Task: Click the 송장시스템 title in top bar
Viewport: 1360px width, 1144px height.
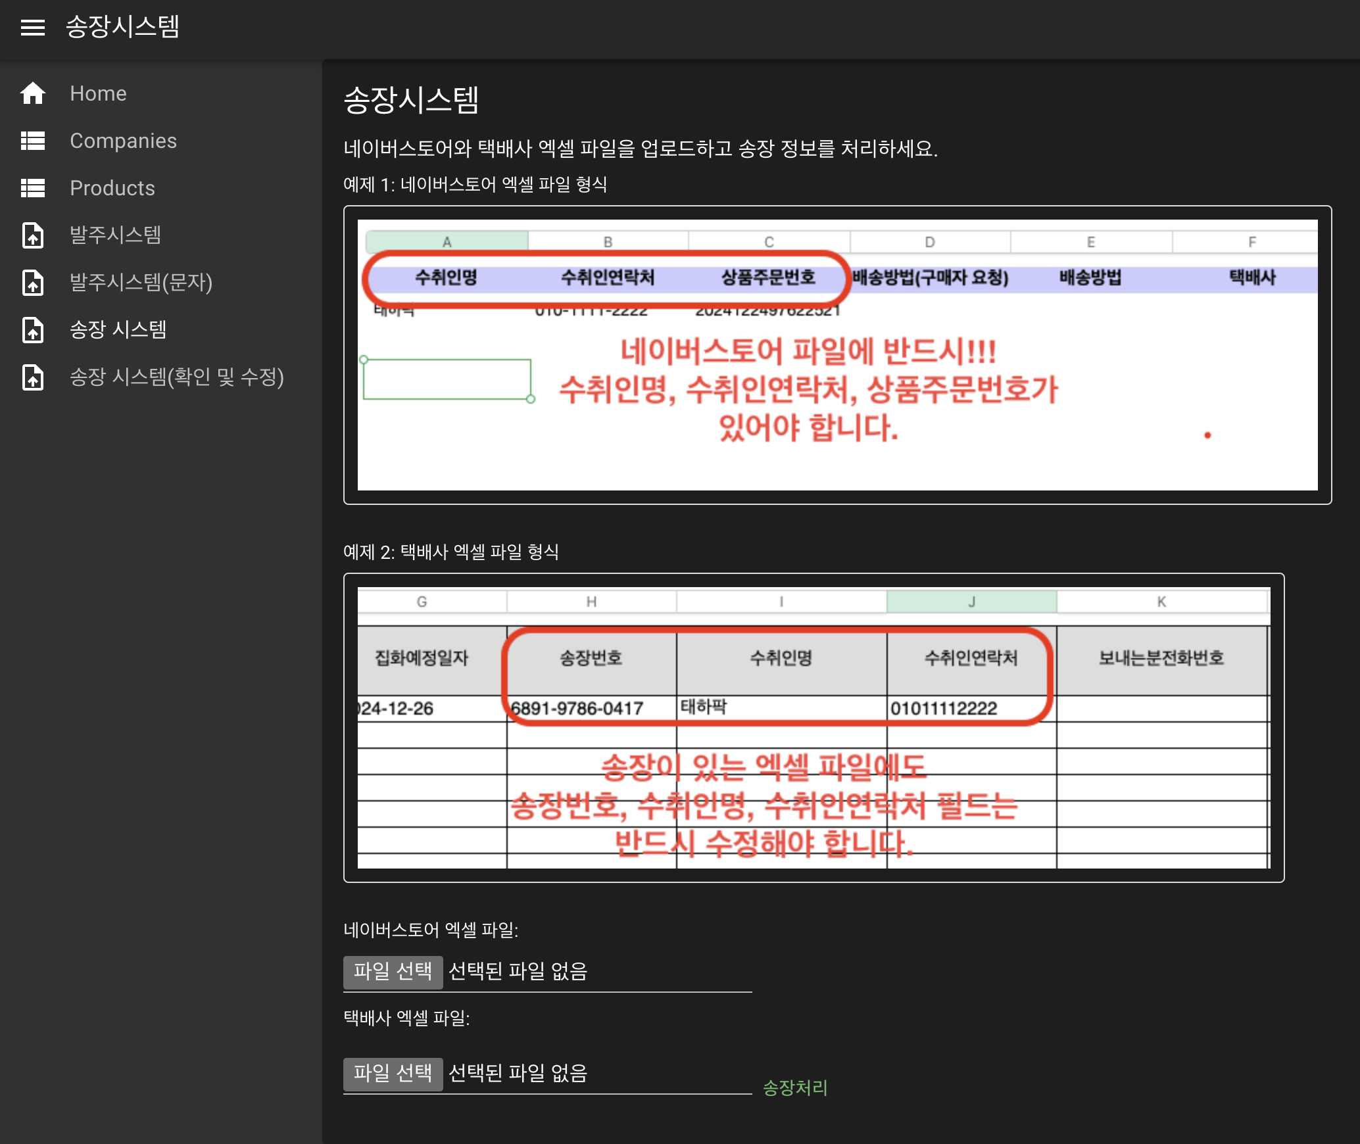Action: tap(122, 28)
